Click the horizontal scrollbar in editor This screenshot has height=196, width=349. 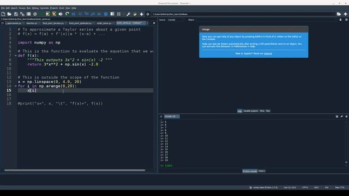coord(75,170)
